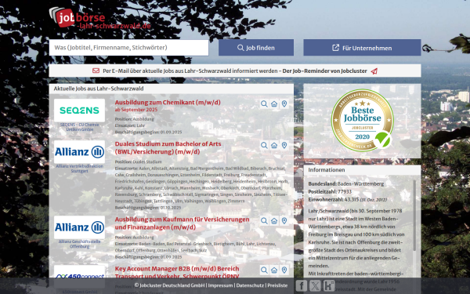
Task: Click the Job finden button
Action: [x=256, y=48]
